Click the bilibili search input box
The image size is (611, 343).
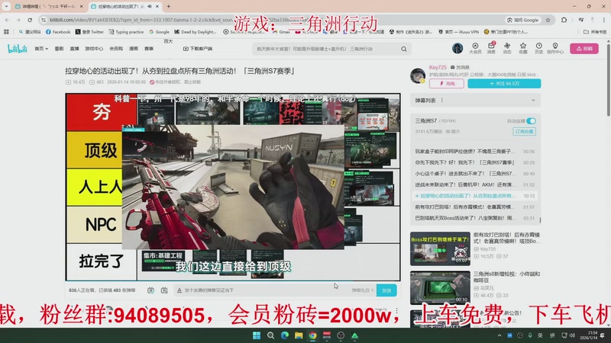pos(327,49)
